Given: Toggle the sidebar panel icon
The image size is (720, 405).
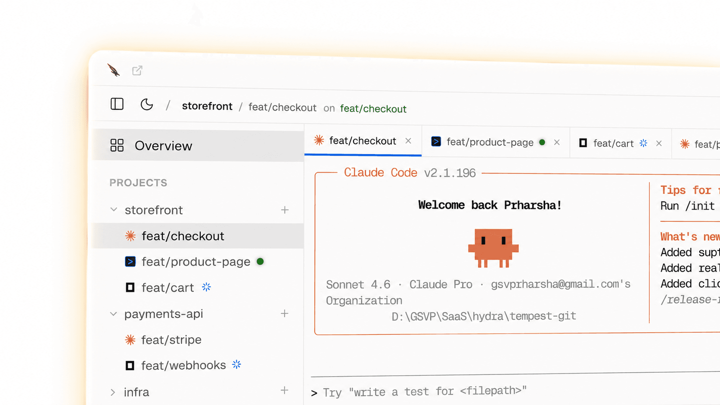Looking at the screenshot, I should click(117, 104).
